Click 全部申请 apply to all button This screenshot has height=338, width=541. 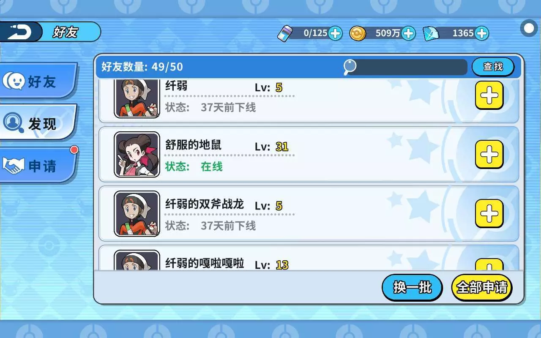tap(482, 287)
